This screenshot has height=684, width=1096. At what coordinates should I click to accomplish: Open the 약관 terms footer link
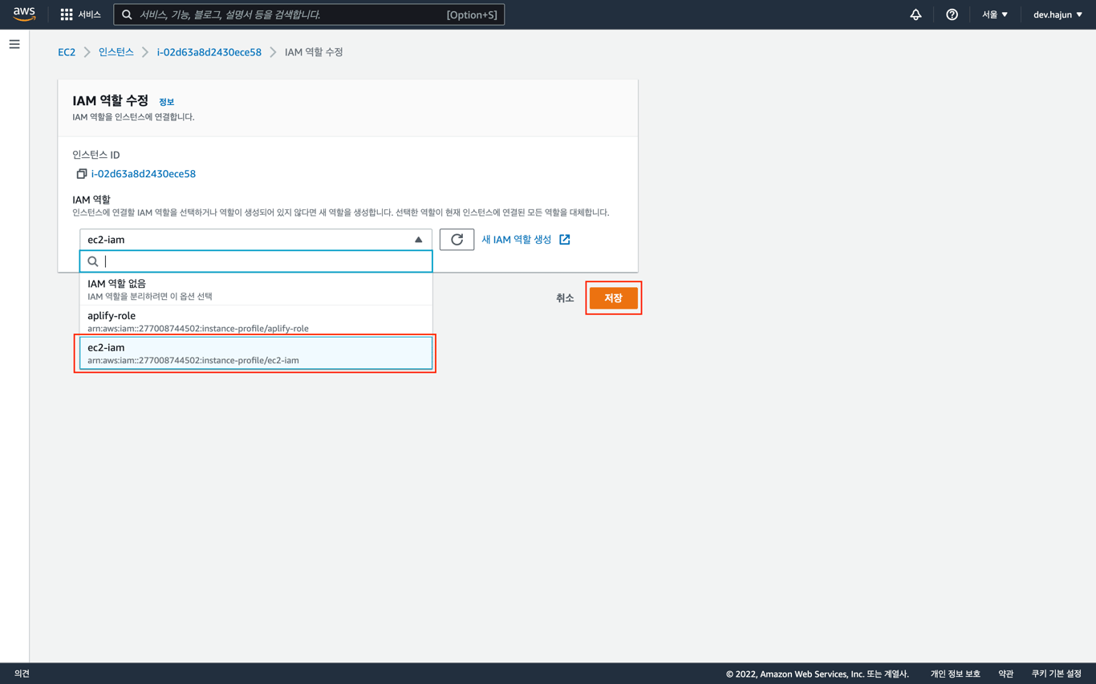tap(1006, 674)
